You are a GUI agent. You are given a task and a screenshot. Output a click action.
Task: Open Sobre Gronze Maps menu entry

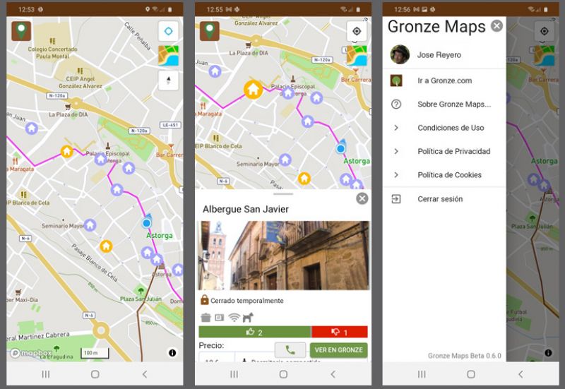pos(444,104)
